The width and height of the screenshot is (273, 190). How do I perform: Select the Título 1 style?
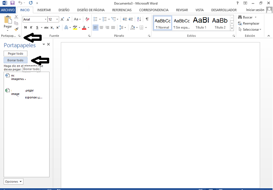click(201, 23)
